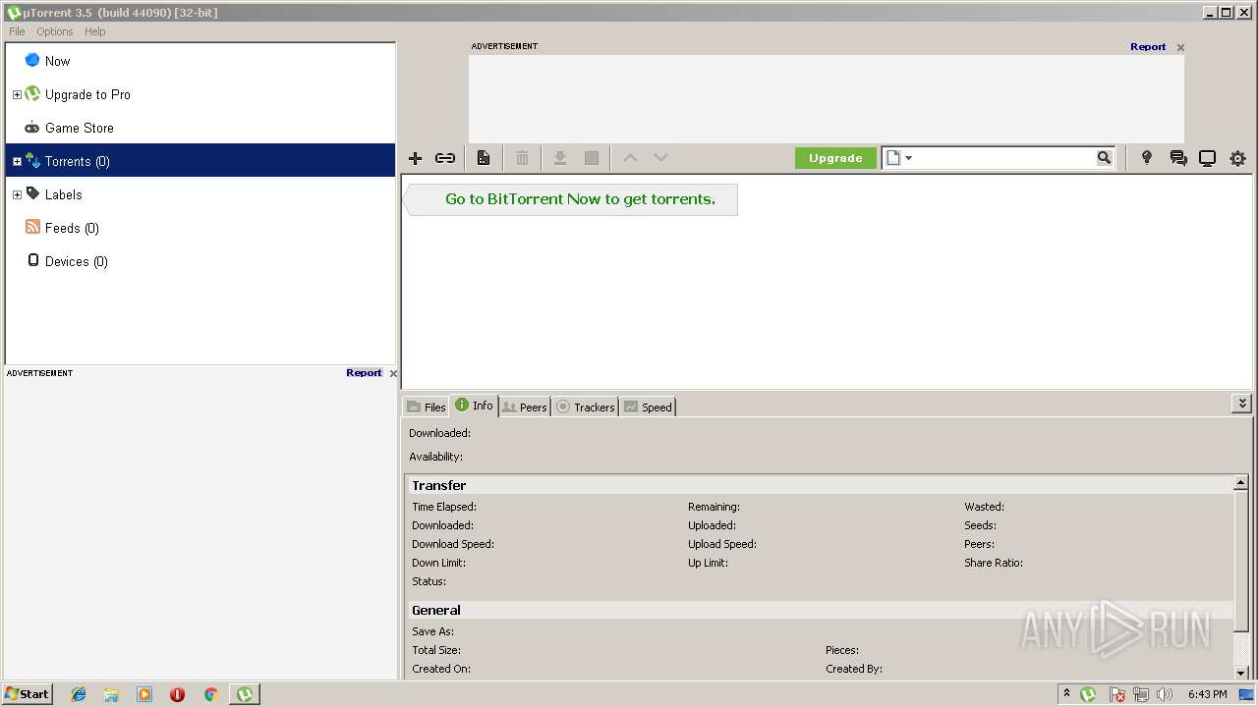The height and width of the screenshot is (707, 1258).
Task: Close the sidebar advertisement
Action: (393, 373)
